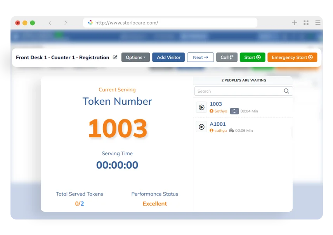Open the browser hamburger menu
The image size is (333, 235).
(x=318, y=23)
